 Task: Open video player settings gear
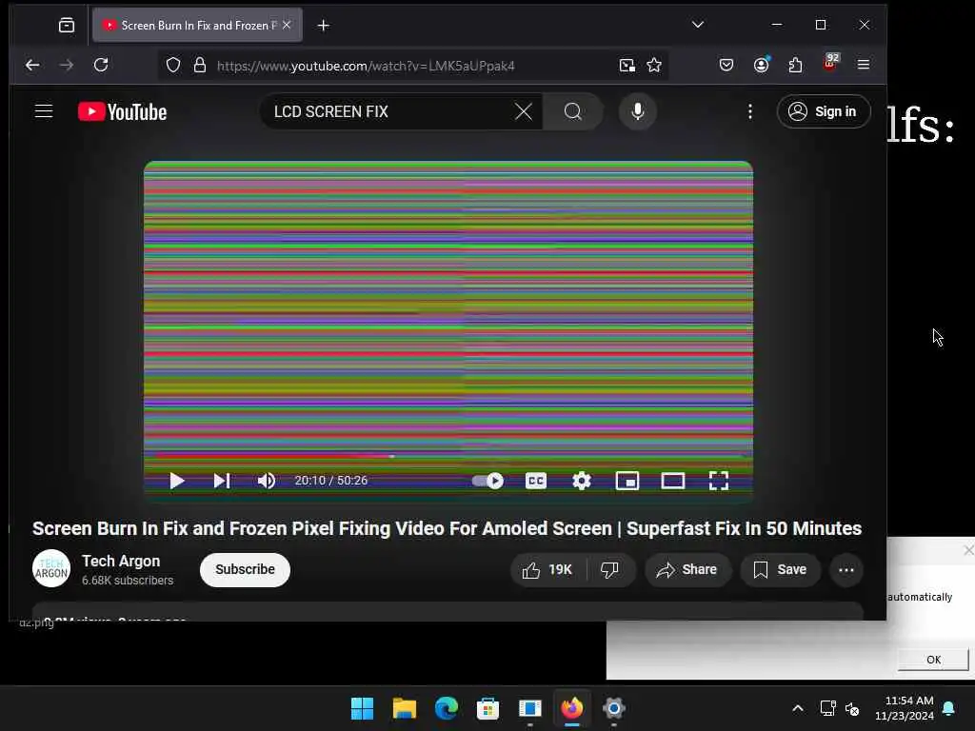coord(582,481)
